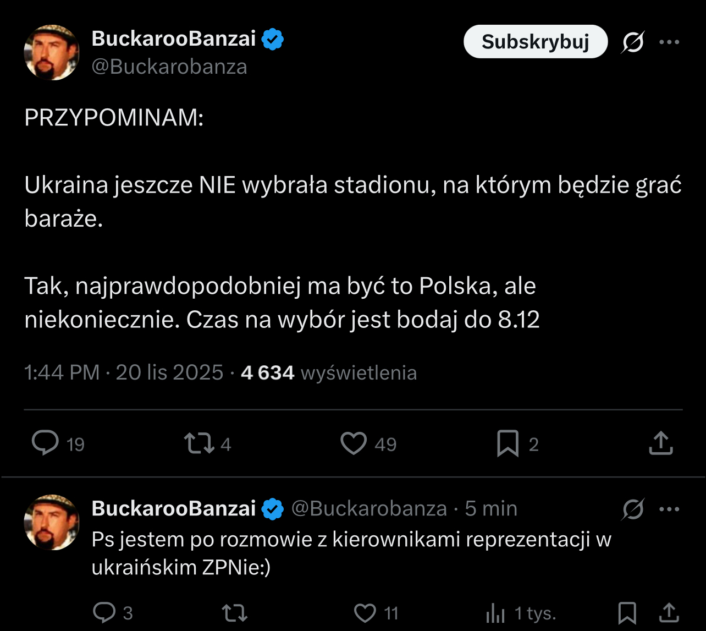
Task: Like the main post with 49 likes
Action: (x=354, y=443)
